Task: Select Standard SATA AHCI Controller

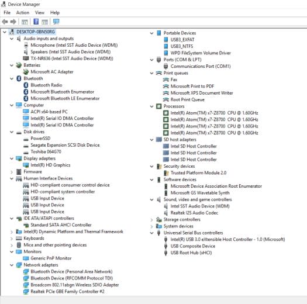Action: [x=61, y=225]
